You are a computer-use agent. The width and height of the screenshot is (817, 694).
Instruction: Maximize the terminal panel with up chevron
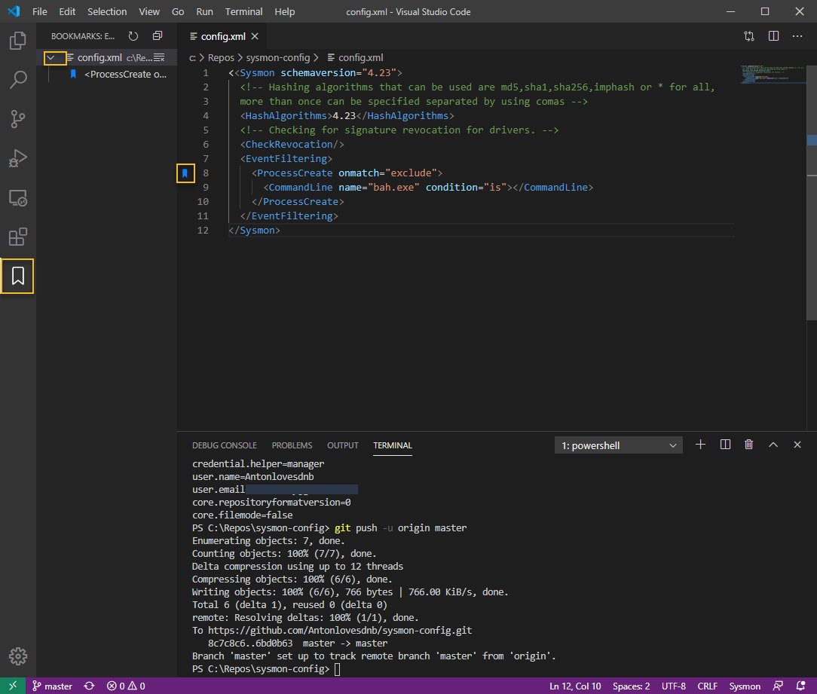[x=773, y=445]
